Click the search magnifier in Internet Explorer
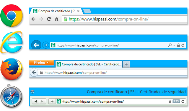 click(170, 45)
